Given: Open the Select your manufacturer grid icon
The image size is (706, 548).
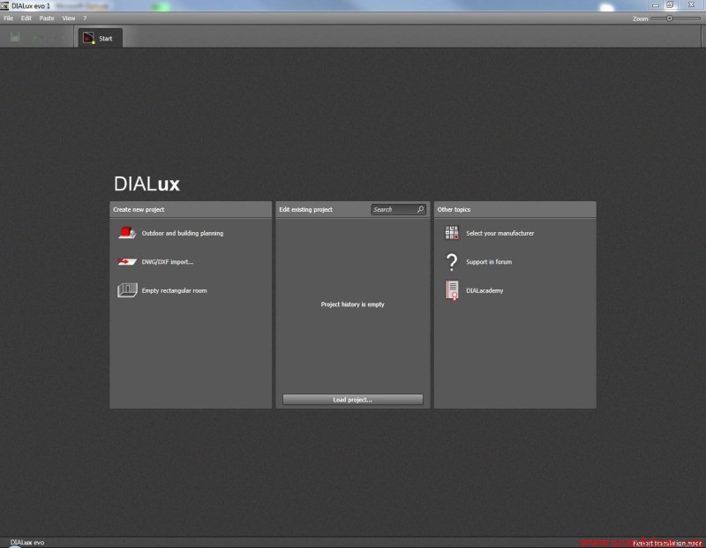Looking at the screenshot, I should point(452,233).
